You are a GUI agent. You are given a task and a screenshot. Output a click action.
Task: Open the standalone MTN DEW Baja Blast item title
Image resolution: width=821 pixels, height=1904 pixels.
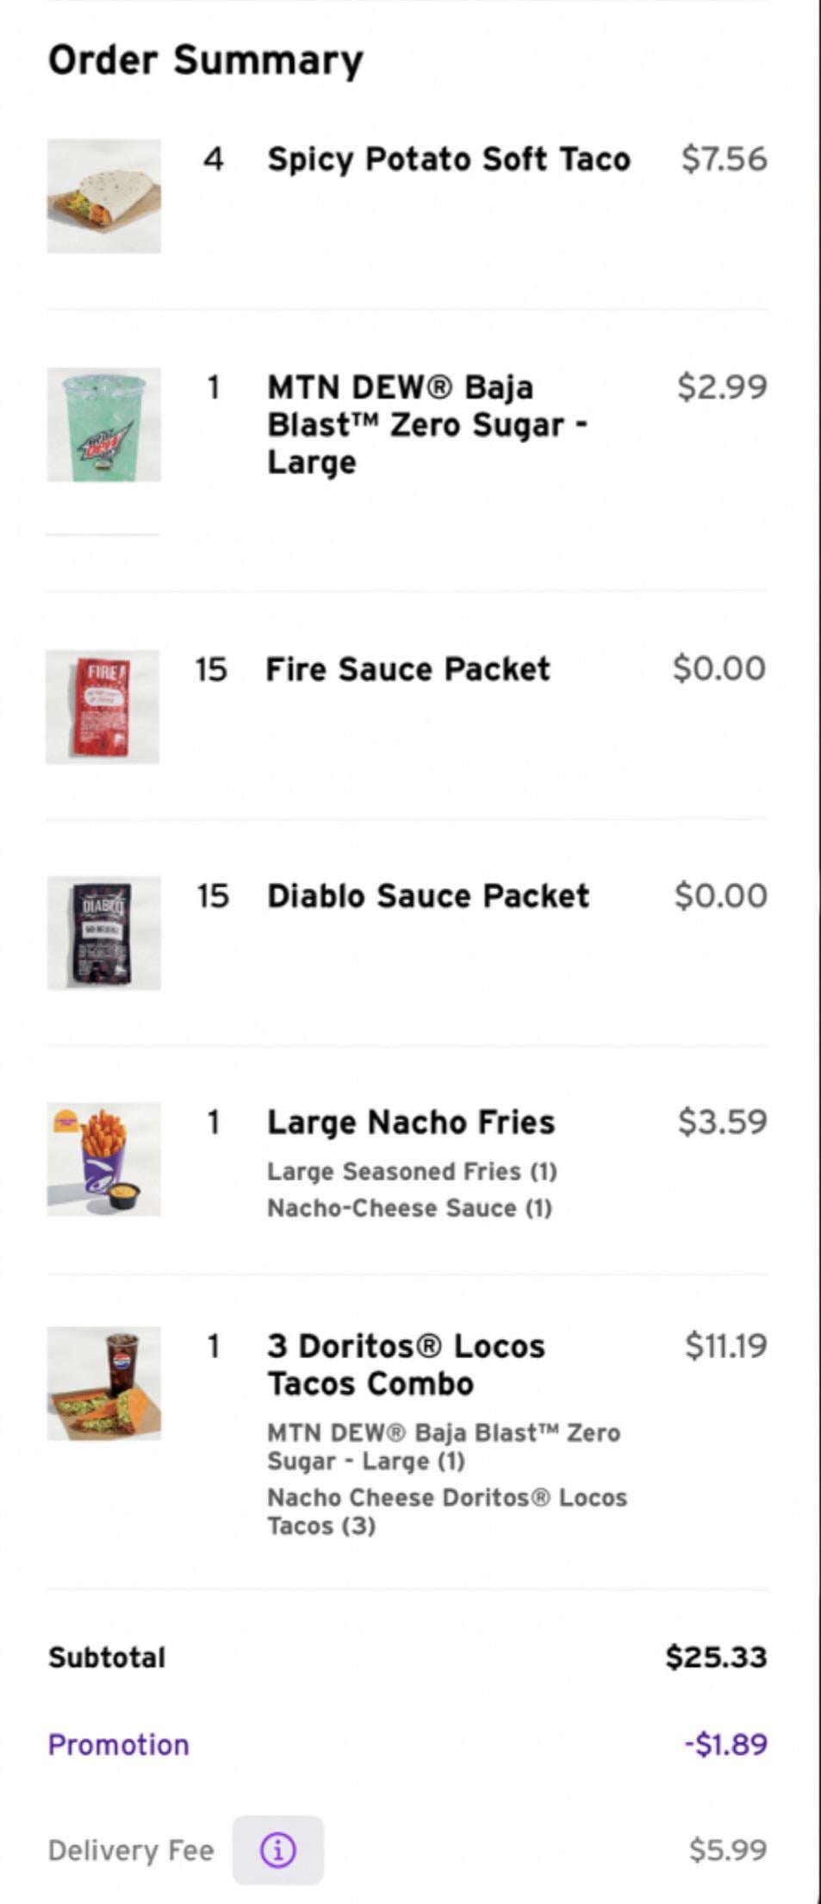[x=426, y=423]
